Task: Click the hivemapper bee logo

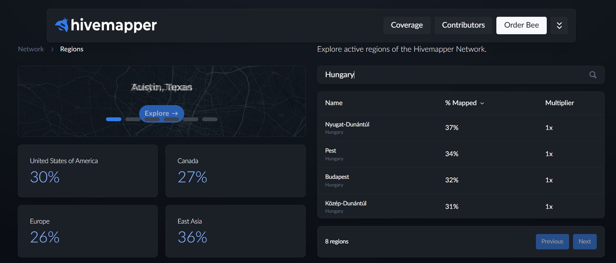Action: 62,25
